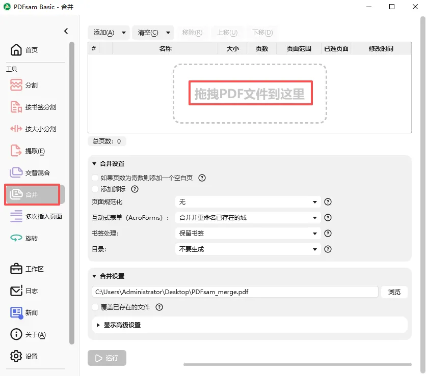Sort by 页数 column header
Screen dimensions: 427x376
point(262,49)
